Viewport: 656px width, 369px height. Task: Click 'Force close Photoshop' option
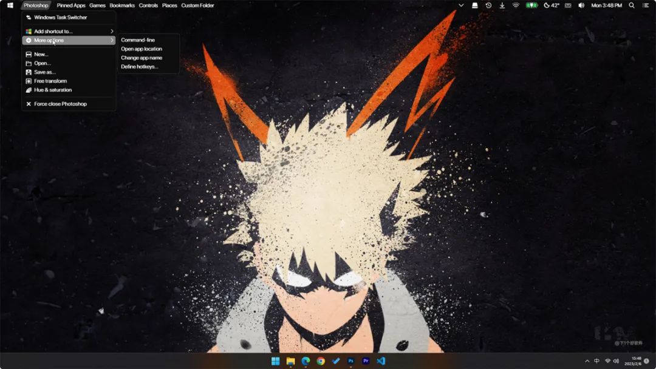coord(60,104)
